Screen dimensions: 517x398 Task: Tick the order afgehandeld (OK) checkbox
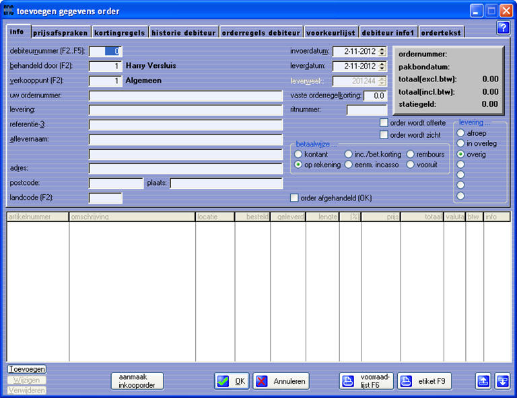(x=294, y=198)
